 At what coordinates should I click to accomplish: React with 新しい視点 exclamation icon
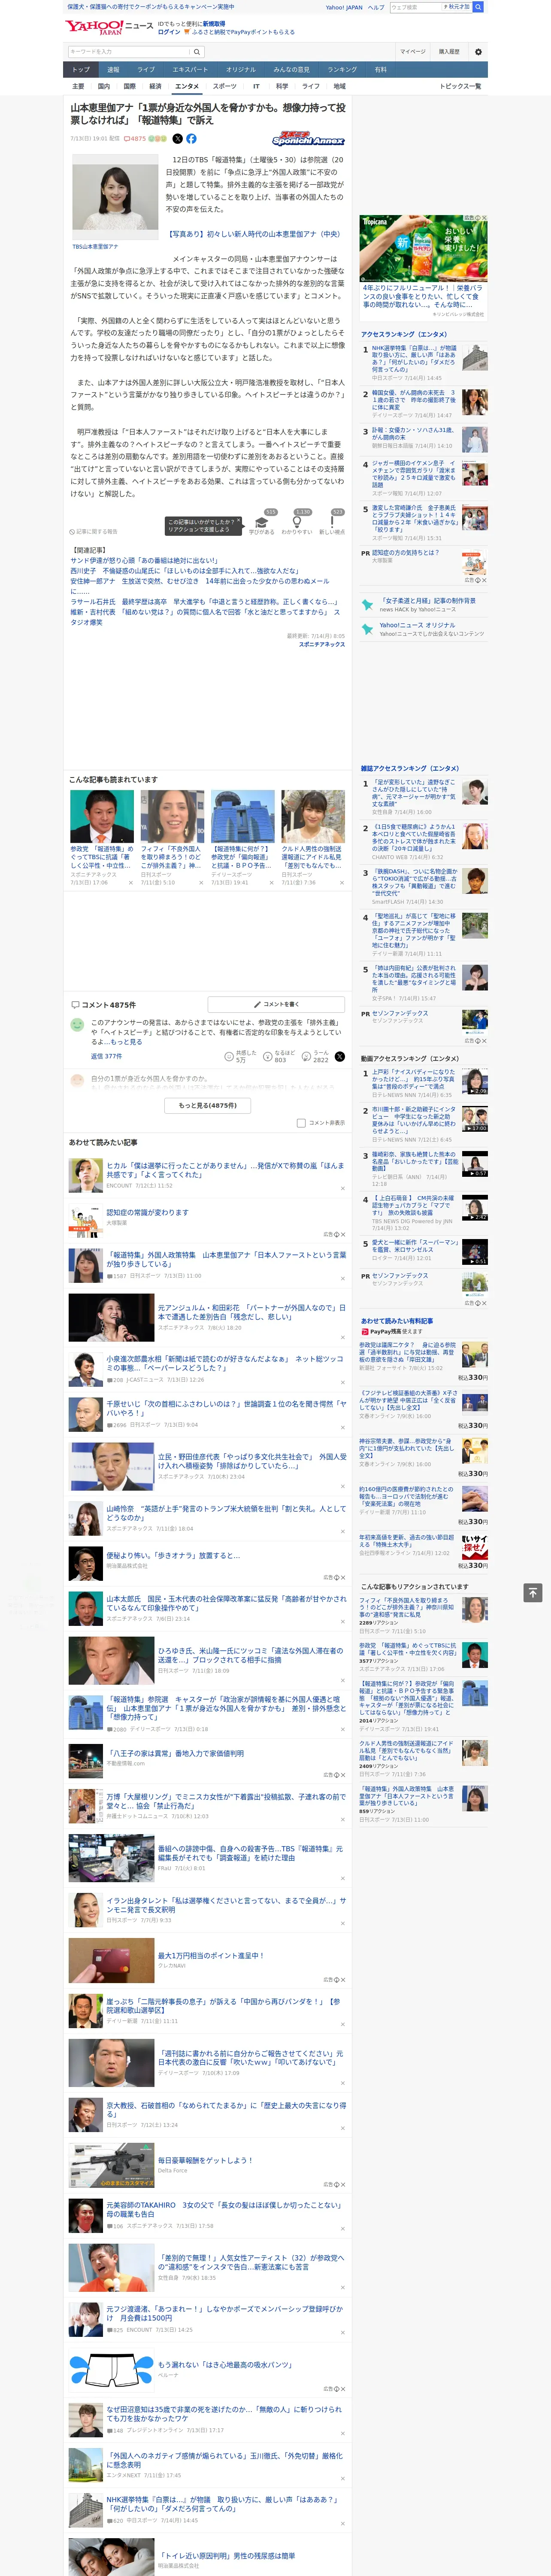332,522
